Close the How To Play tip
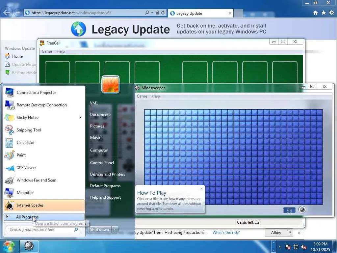The height and width of the screenshot is (253, 337). [201, 189]
